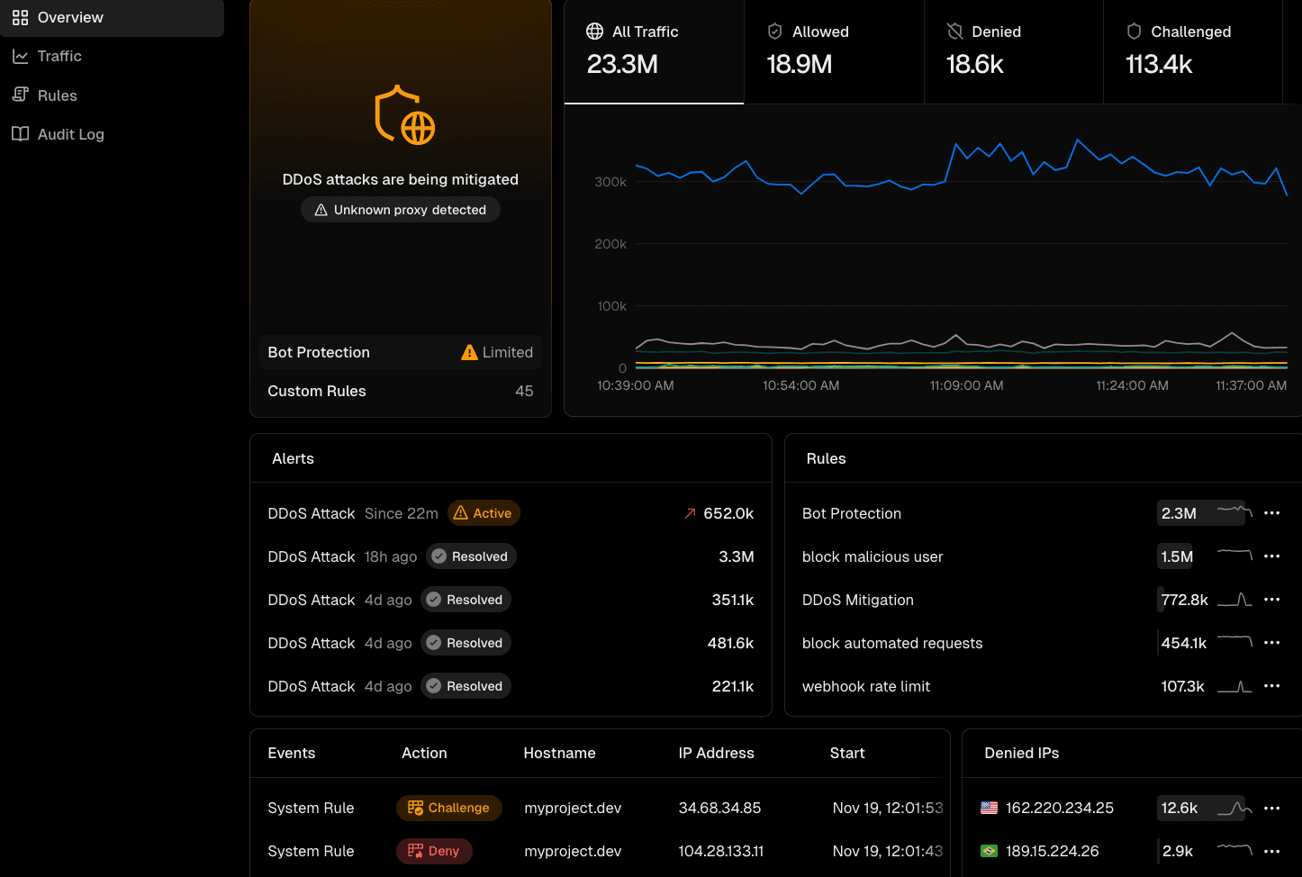
Task: Open the Traffic section in the sidebar
Action: pos(59,56)
